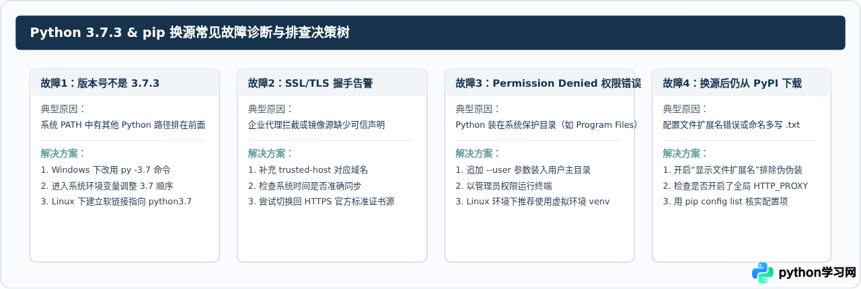The width and height of the screenshot is (861, 289).
Task: Click 'Python 装在系统保护目录' cause text
Action: [x=547, y=124]
